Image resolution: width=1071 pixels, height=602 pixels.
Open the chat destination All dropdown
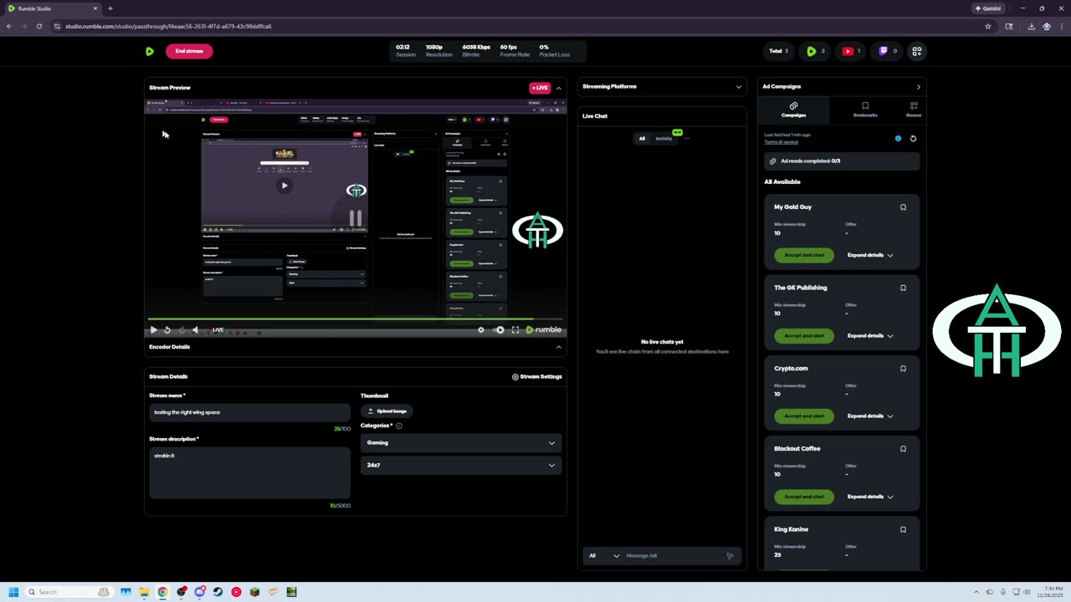603,556
